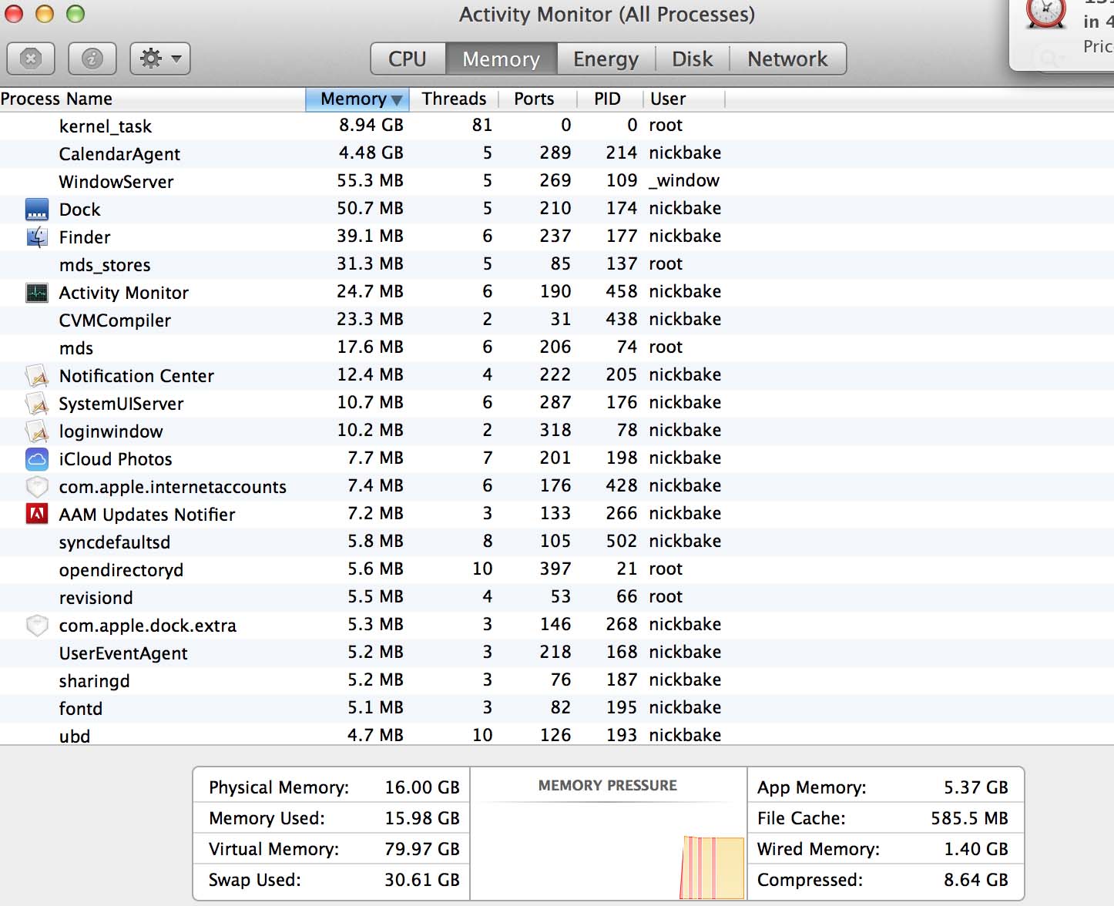Image resolution: width=1114 pixels, height=906 pixels.
Task: Click the File Cache 585.5 MB value
Action: pos(969,818)
